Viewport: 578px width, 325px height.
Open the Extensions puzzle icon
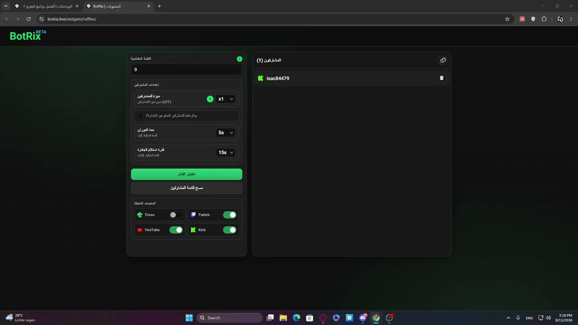[x=544, y=19]
